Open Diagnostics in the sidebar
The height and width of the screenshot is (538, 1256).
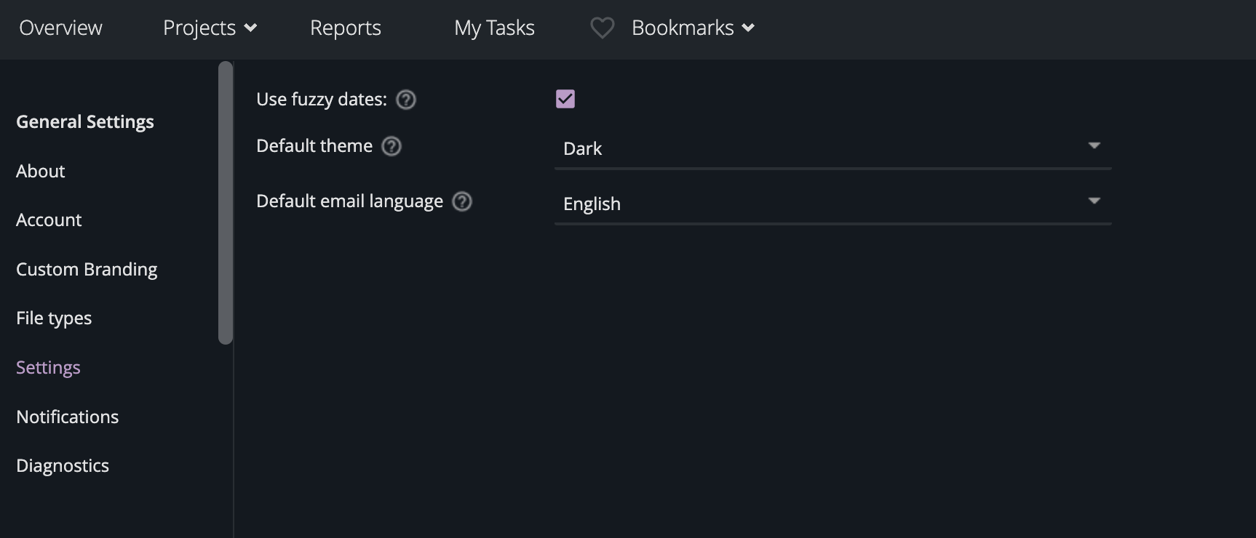point(63,466)
